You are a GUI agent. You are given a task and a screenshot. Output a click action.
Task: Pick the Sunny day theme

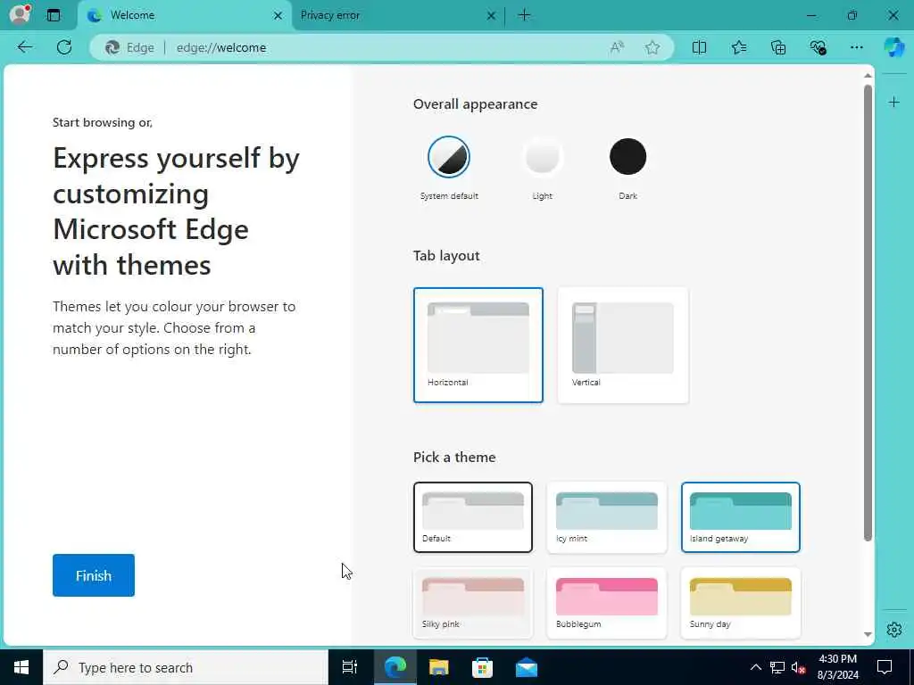[740, 603]
